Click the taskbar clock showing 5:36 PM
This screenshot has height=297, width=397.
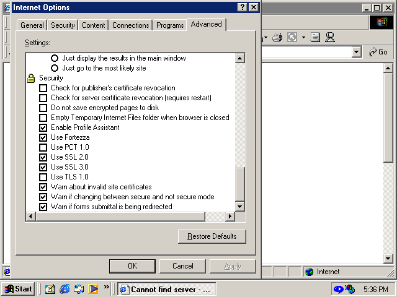point(375,289)
